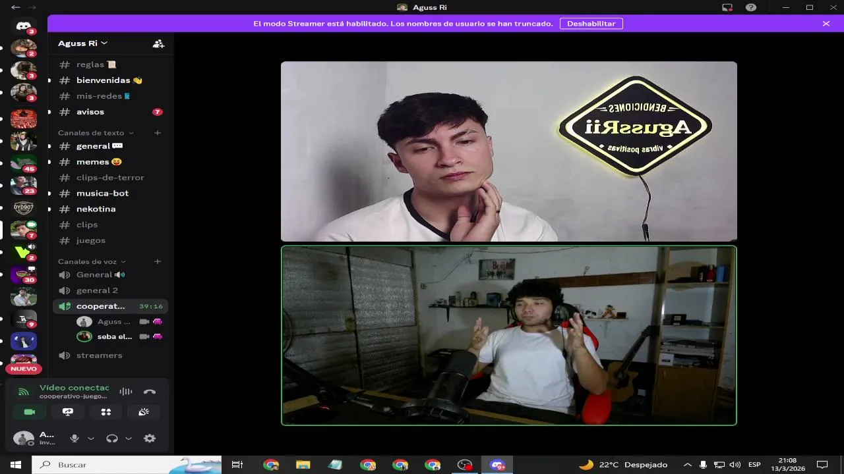This screenshot has width=844, height=474.
Task: Open your user profile panel avatar
Action: 24,438
